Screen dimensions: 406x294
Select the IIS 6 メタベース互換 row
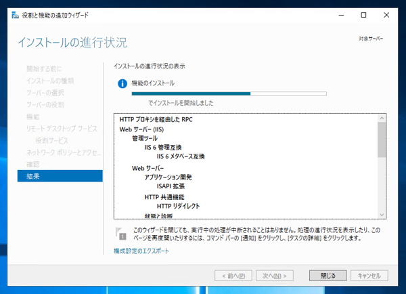tap(181, 156)
